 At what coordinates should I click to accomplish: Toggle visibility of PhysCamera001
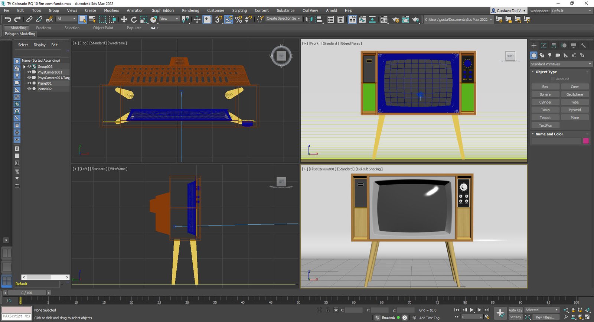(29, 72)
